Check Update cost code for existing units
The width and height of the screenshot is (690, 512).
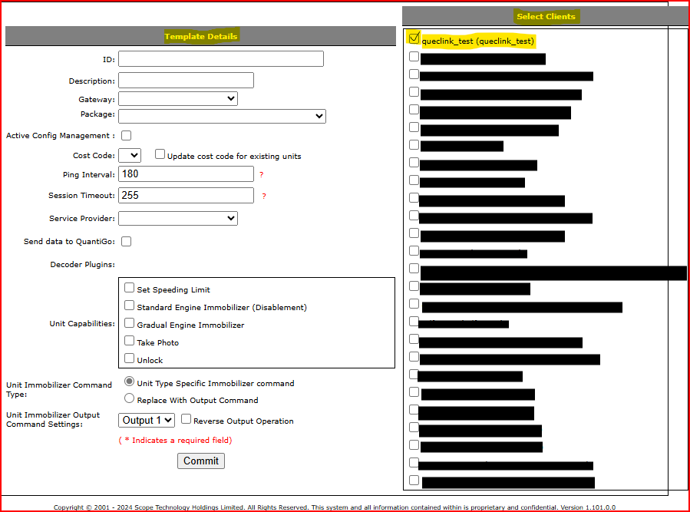(160, 154)
